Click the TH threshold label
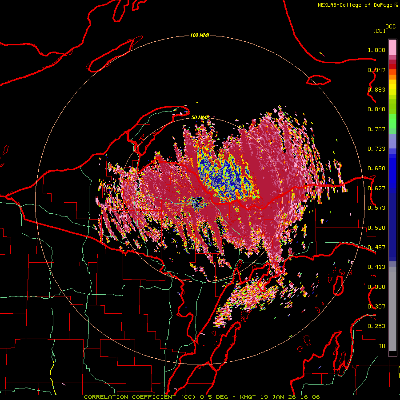 pos(382,346)
